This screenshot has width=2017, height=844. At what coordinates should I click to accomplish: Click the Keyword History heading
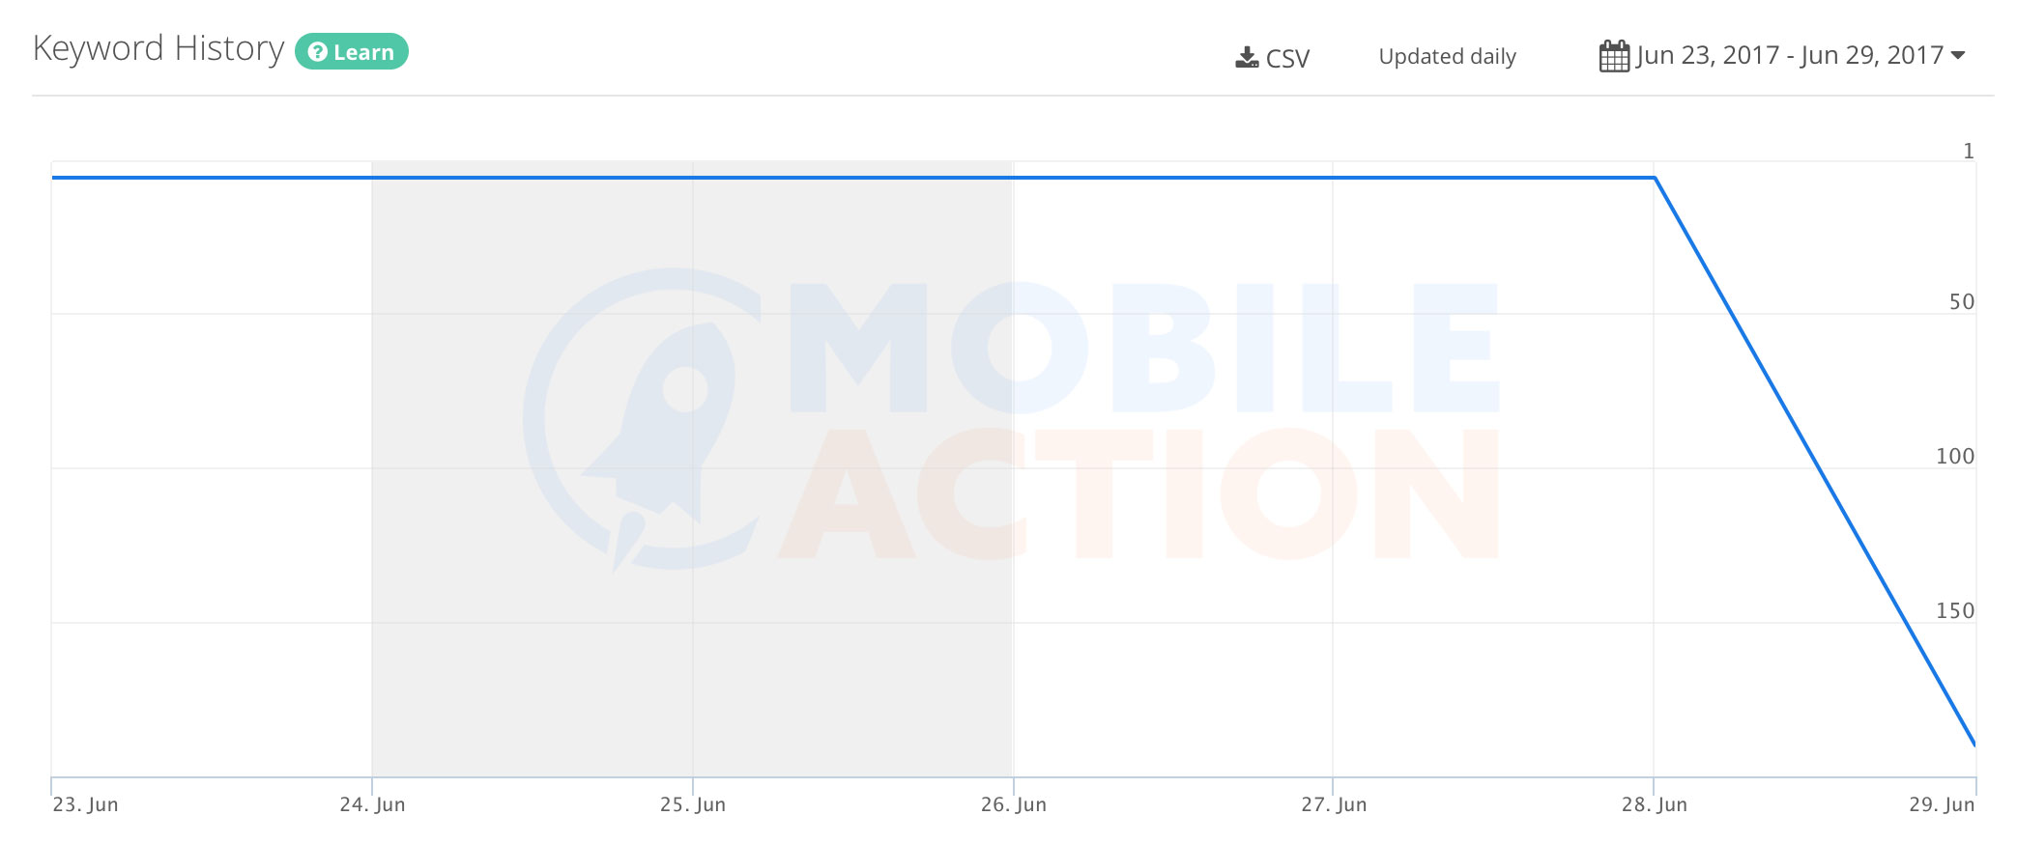158,48
